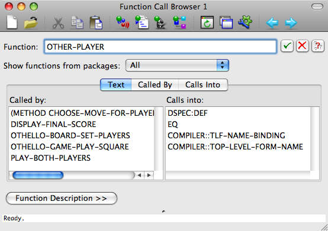This screenshot has width=328, height=231.
Task: Cancel with the red X button
Action: point(303,45)
